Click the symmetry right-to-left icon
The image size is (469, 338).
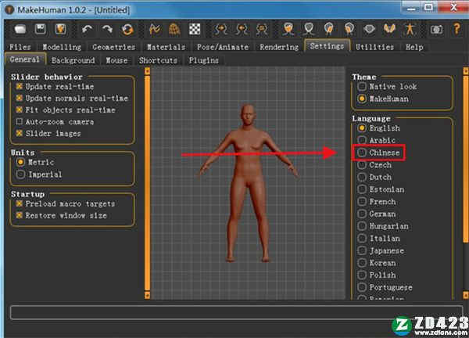[221, 29]
